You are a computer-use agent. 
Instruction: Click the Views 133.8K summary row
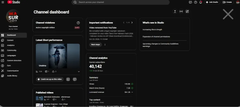pyautogui.click(x=111, y=84)
